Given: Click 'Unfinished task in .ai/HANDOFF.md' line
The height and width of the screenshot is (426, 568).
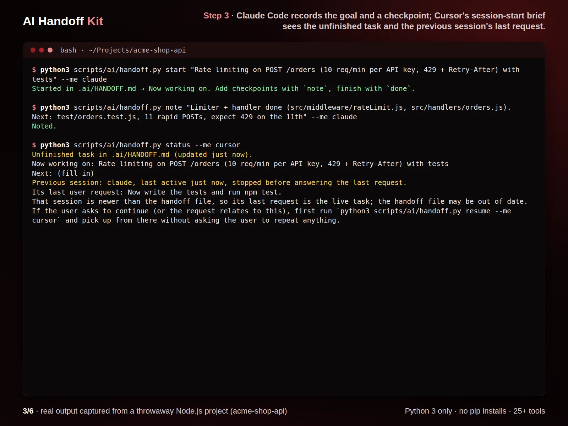Looking at the screenshot, I should pyautogui.click(x=142, y=154).
